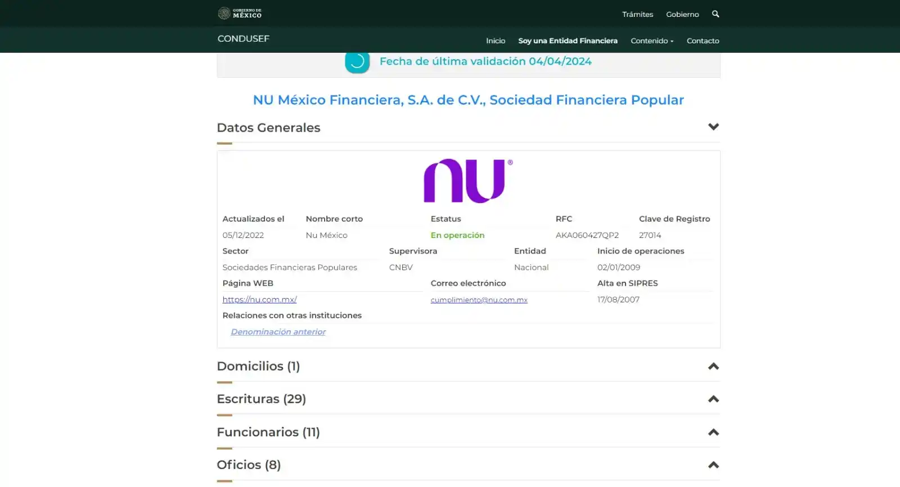Expand the Oficios (8) chevron
900x487 pixels.
click(x=713, y=465)
